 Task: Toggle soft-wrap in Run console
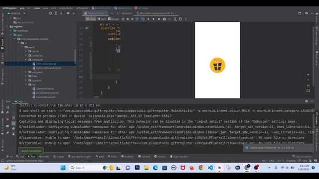[13, 118]
